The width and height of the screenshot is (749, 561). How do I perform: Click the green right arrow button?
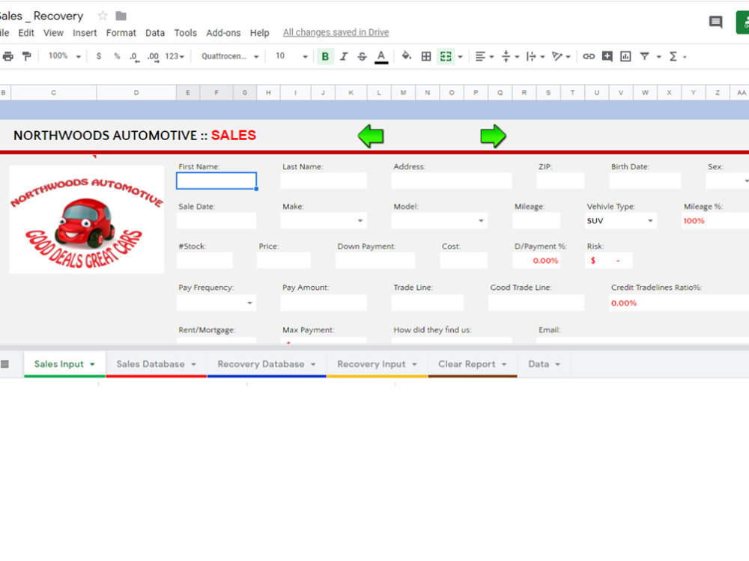[x=493, y=136]
